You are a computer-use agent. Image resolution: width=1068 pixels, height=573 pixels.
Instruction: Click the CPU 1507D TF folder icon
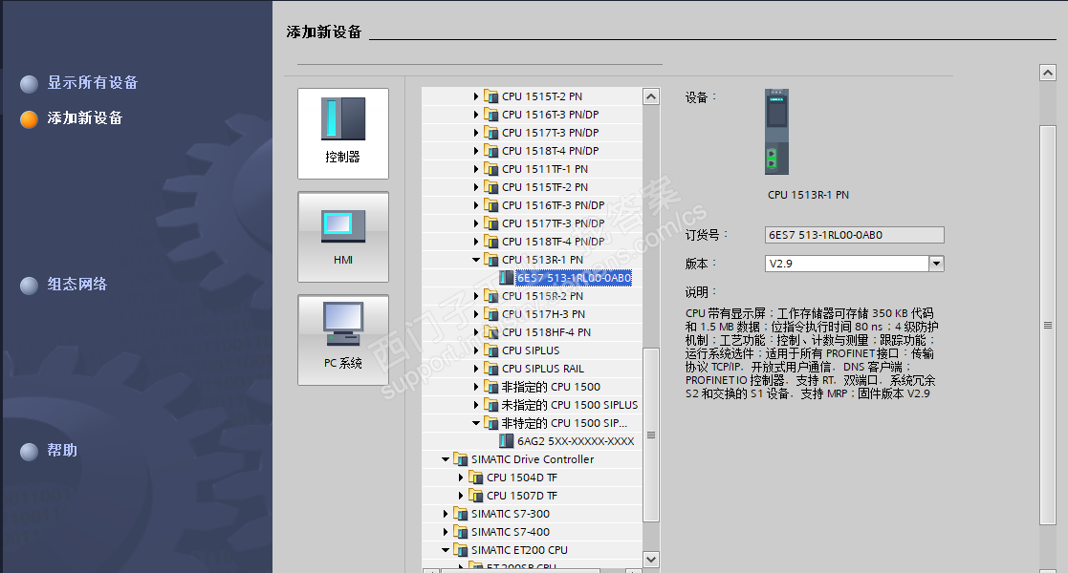[x=475, y=496]
